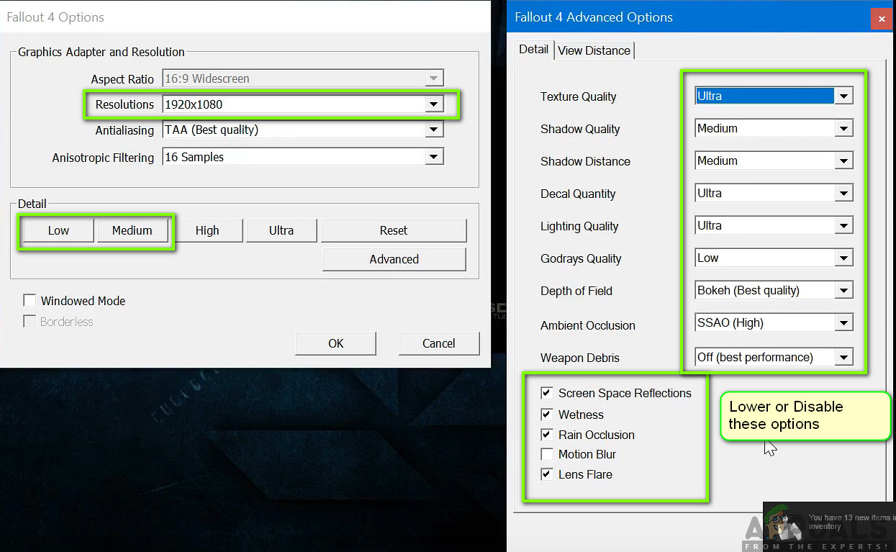Disable the Lens Flare option
This screenshot has width=896, height=552.
pyautogui.click(x=547, y=474)
